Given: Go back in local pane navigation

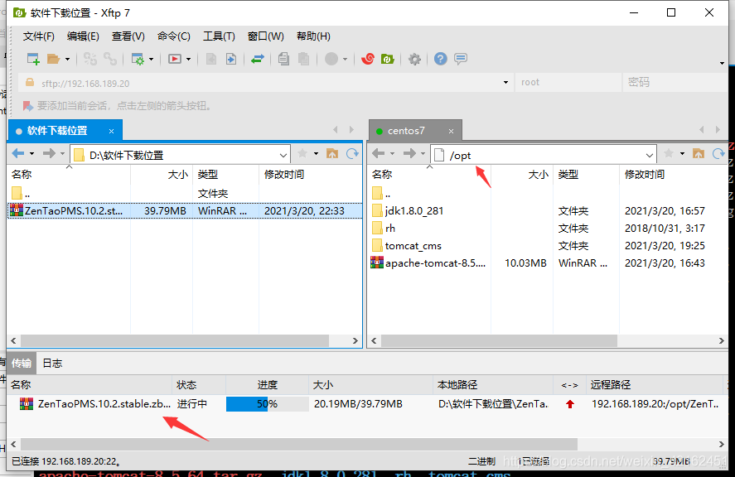Looking at the screenshot, I should (x=17, y=153).
